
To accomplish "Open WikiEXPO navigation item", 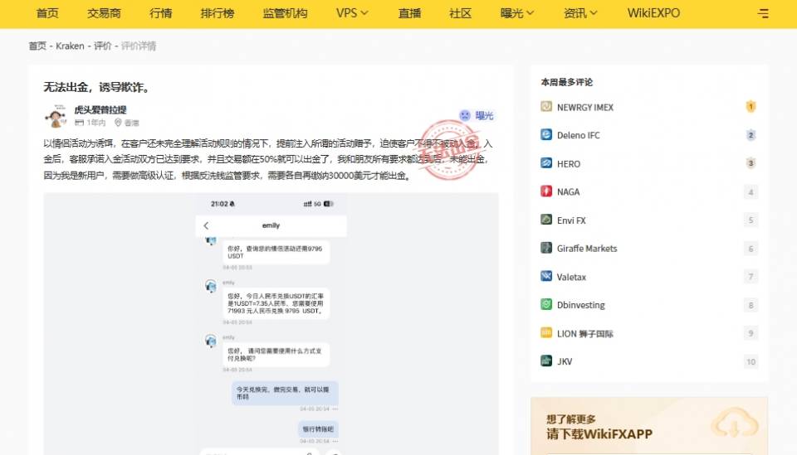I will 653,13.
